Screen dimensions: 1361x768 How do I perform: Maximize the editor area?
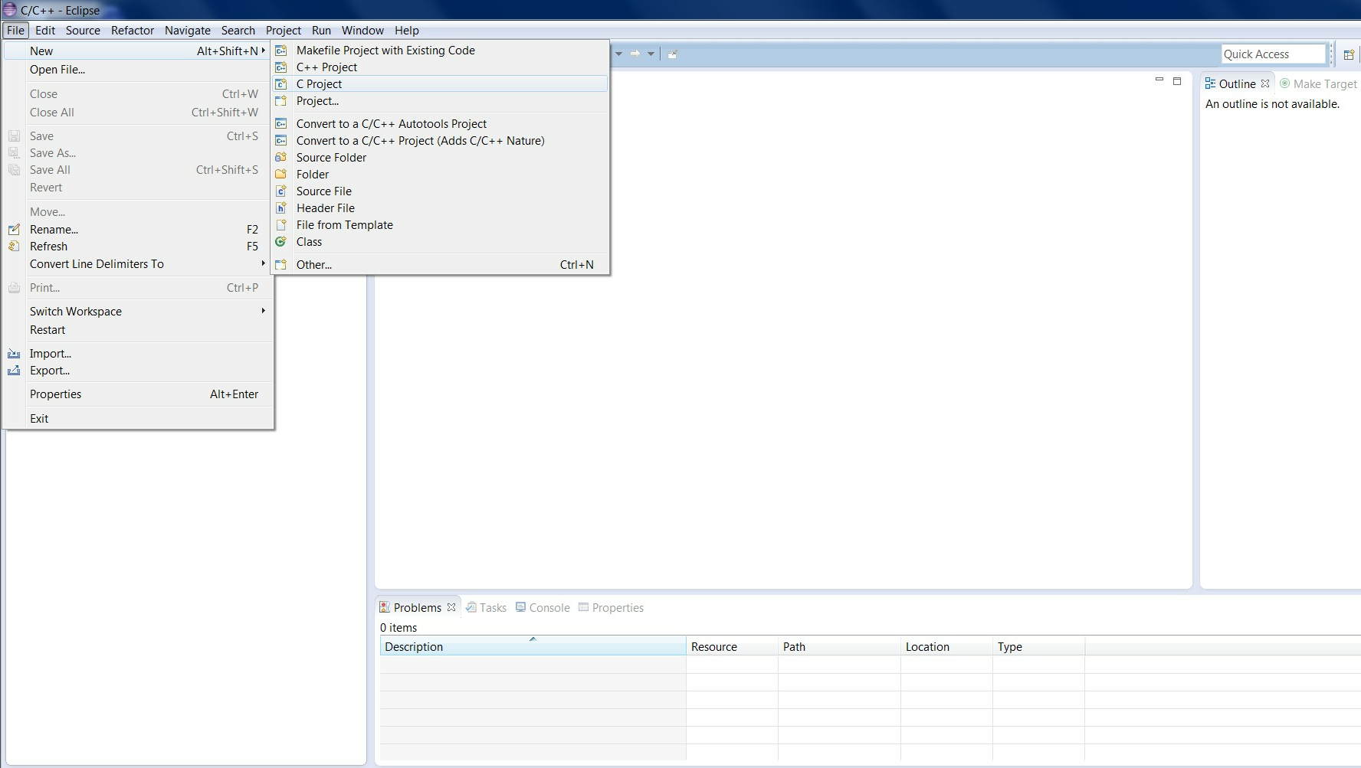(1177, 80)
